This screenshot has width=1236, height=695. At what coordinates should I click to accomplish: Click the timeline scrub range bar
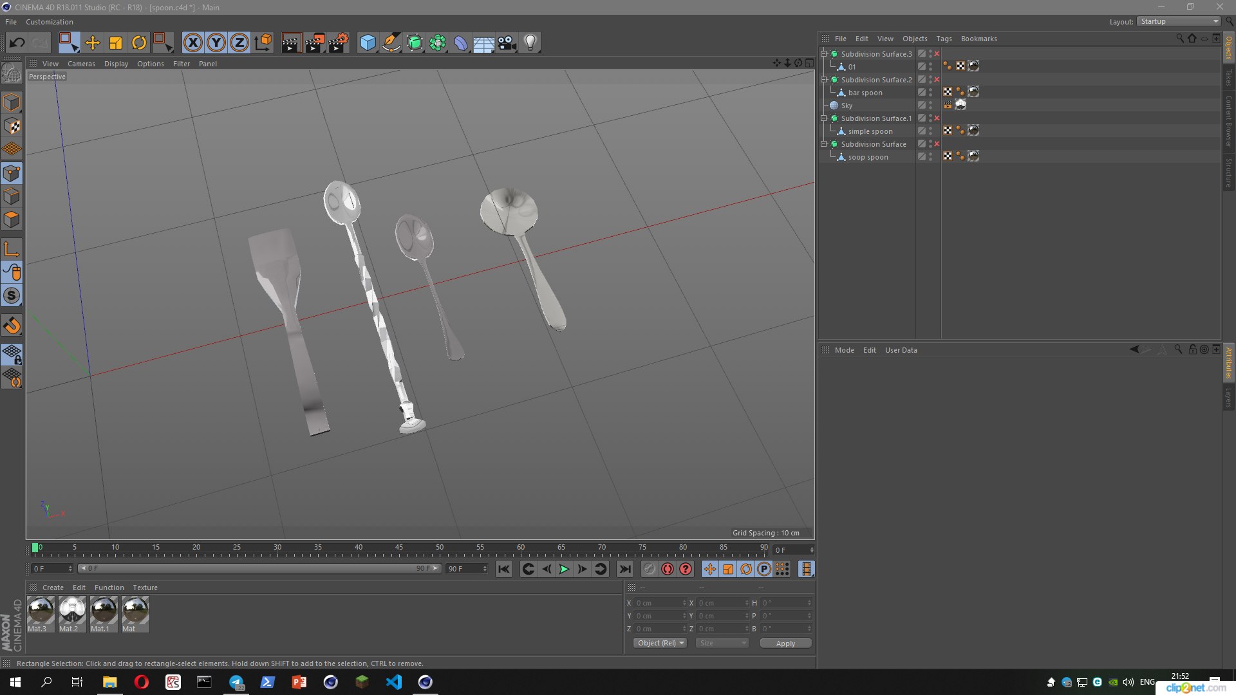[x=259, y=568]
